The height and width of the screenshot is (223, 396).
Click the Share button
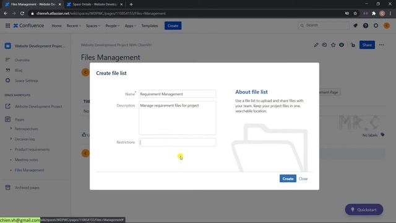pyautogui.click(x=367, y=45)
